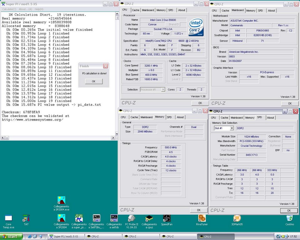Open the Cache tab in the CPU-Z processor window
The width and height of the screenshot is (300, 240).
(x=136, y=10)
